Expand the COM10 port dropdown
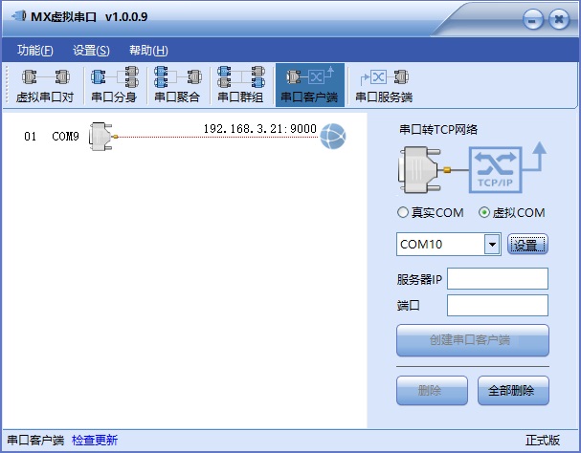 coord(492,245)
